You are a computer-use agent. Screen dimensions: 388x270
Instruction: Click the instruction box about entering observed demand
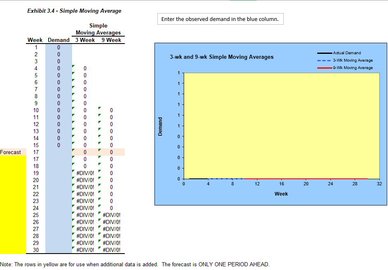click(220, 19)
